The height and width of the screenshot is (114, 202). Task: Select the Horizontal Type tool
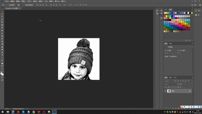(2, 55)
